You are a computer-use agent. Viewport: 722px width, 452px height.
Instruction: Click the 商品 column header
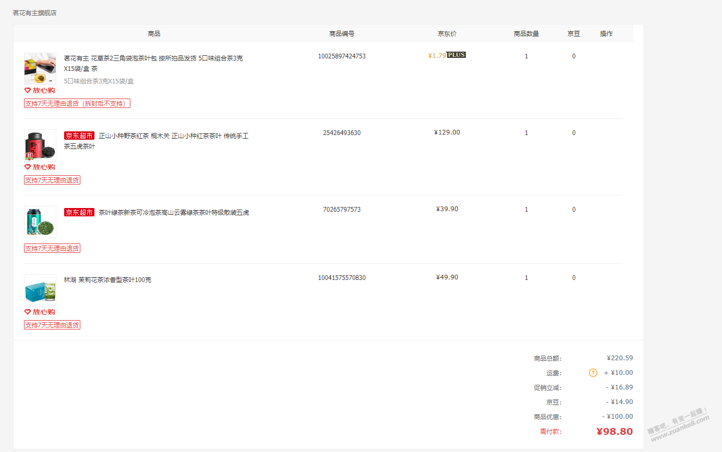(154, 33)
